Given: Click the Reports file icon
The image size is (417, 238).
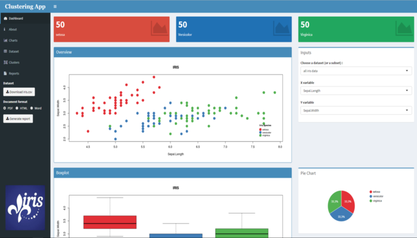Looking at the screenshot, I should [5, 73].
